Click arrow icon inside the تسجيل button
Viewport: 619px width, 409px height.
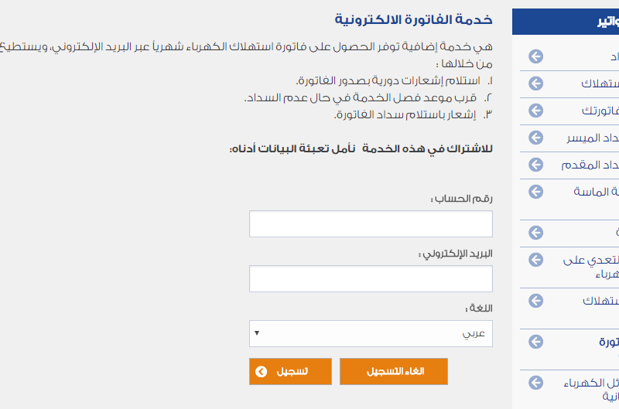click(262, 372)
